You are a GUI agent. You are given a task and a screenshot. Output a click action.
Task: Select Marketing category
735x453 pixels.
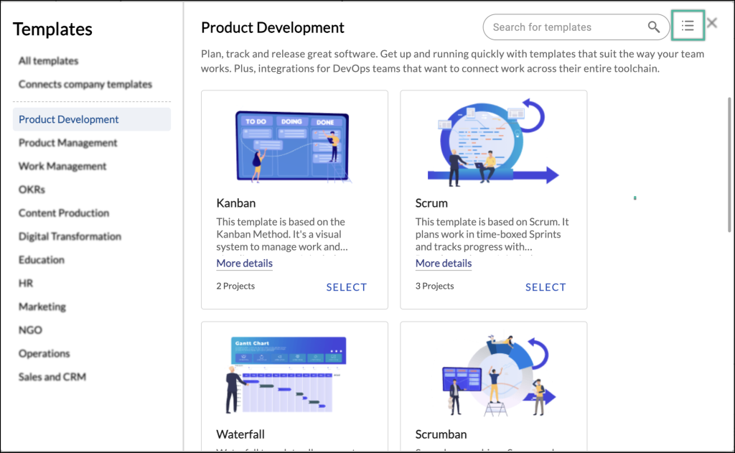pyautogui.click(x=42, y=307)
